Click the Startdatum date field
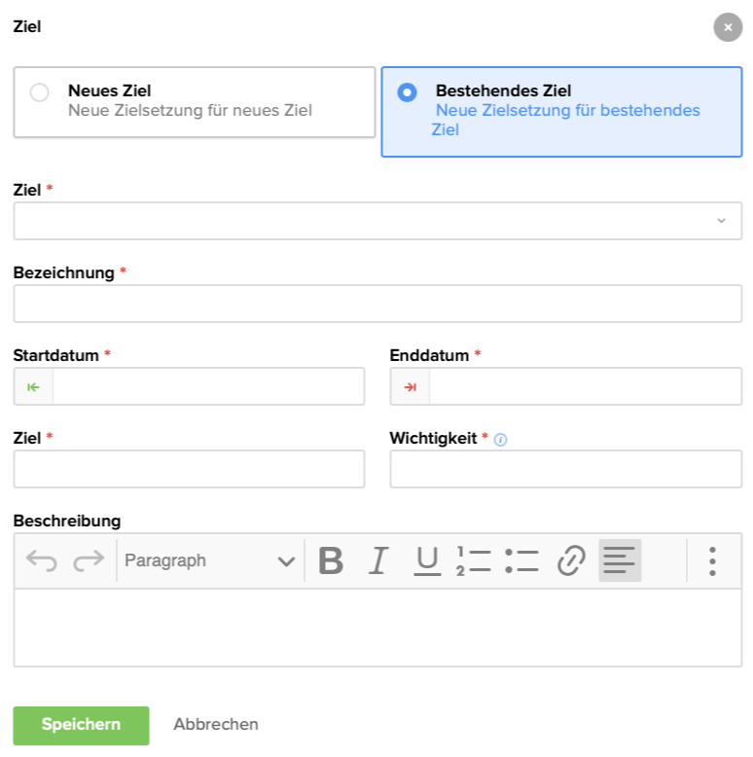 click(208, 386)
